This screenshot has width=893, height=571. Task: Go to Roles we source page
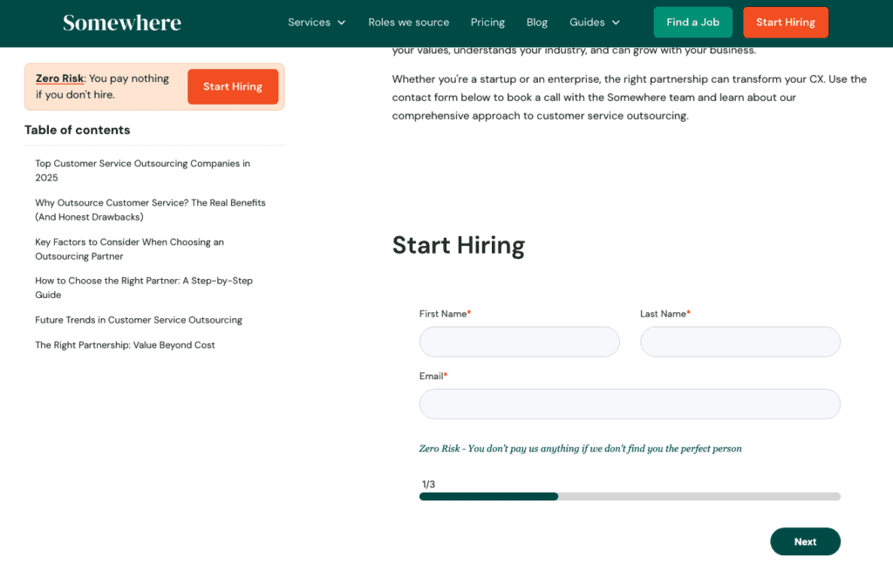tap(408, 22)
